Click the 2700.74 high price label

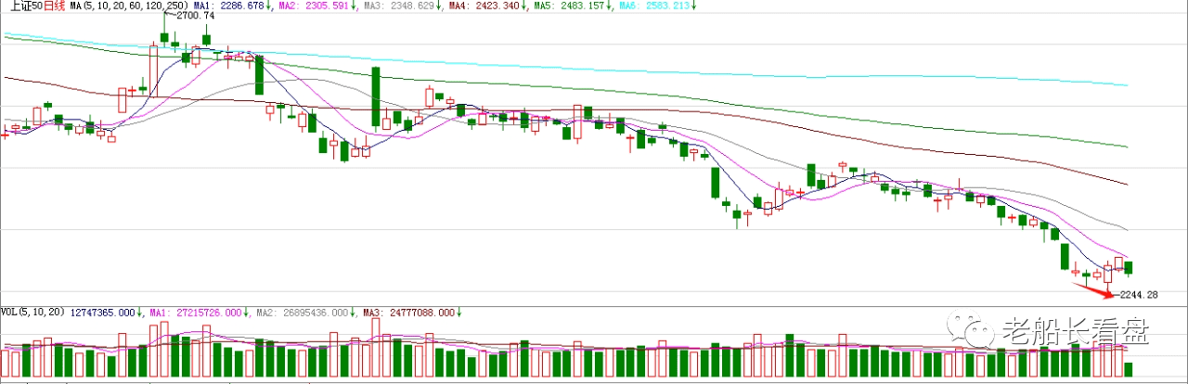pyautogui.click(x=195, y=16)
